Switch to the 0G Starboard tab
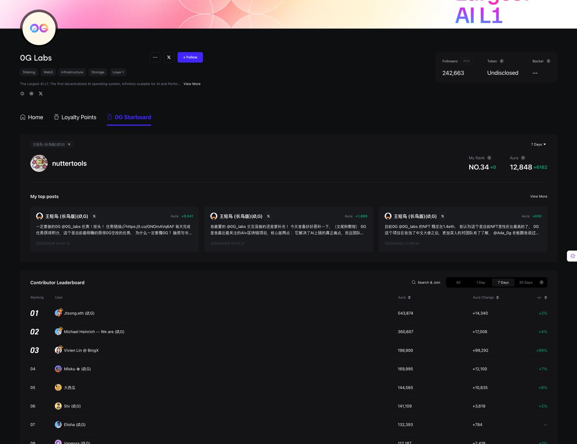The width and height of the screenshot is (577, 444). (129, 117)
